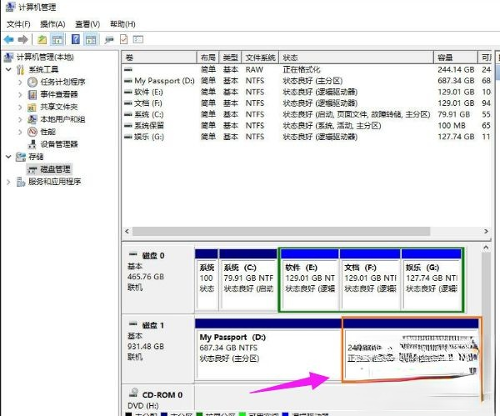Click the blue Help question mark icon
This screenshot has width=500, height=416.
pos(76,39)
